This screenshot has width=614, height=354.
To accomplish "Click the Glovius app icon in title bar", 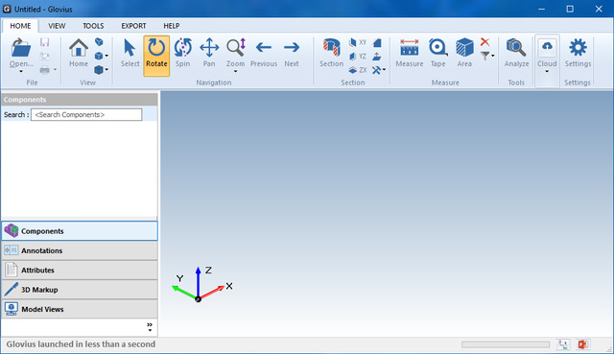I will coord(7,9).
